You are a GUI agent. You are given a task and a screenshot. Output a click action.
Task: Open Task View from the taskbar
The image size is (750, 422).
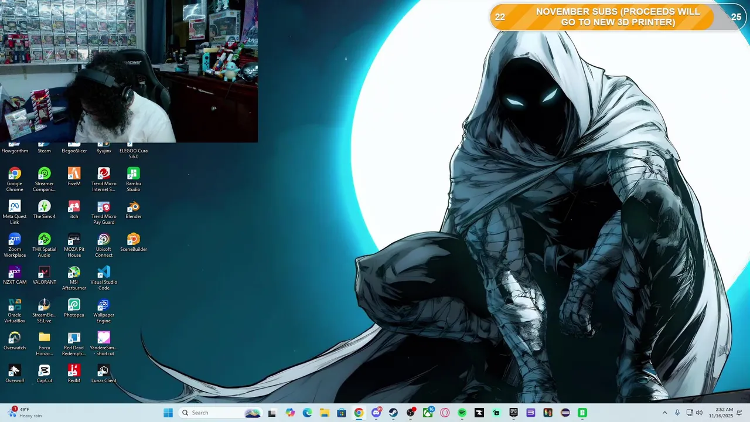click(272, 413)
